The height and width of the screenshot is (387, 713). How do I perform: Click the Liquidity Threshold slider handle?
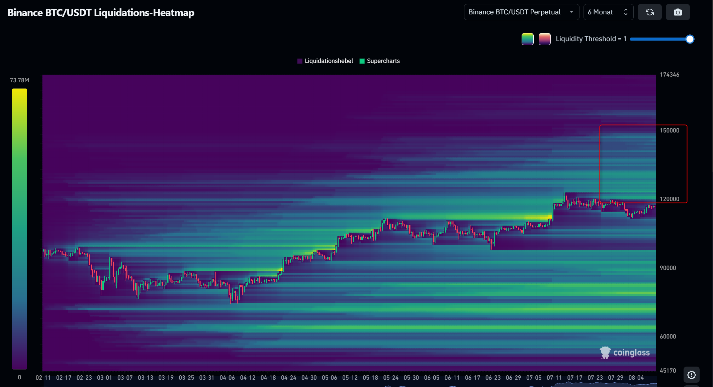[690, 39]
